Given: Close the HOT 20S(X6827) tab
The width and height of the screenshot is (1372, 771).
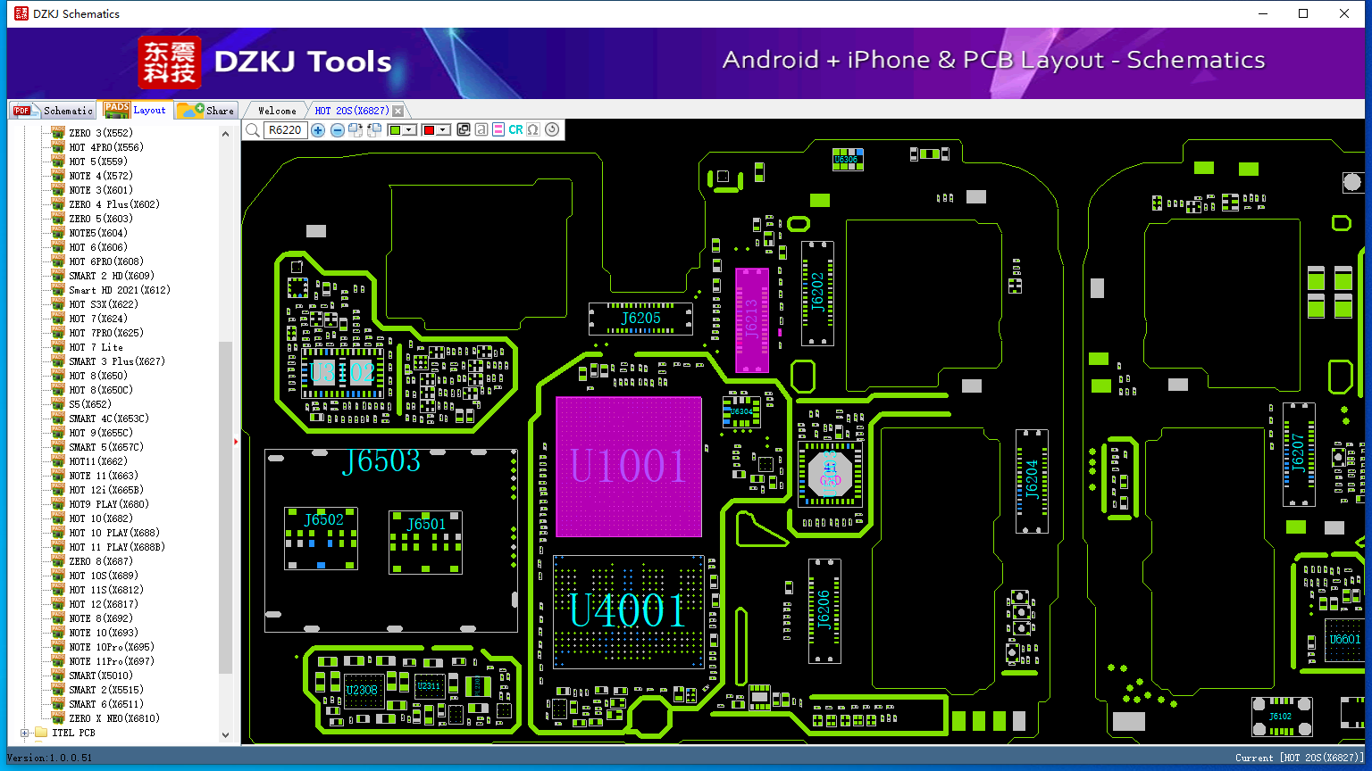Looking at the screenshot, I should pos(398,111).
